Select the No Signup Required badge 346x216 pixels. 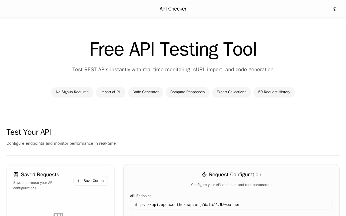pyautogui.click(x=72, y=92)
